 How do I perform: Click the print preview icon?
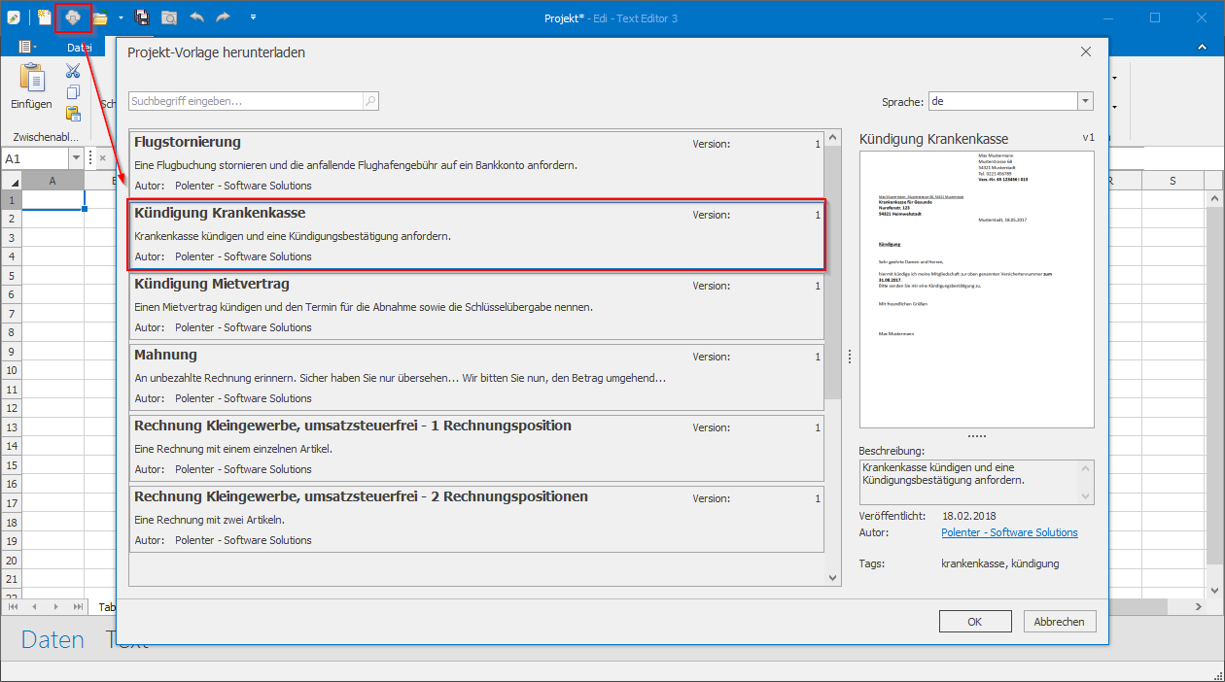[169, 17]
